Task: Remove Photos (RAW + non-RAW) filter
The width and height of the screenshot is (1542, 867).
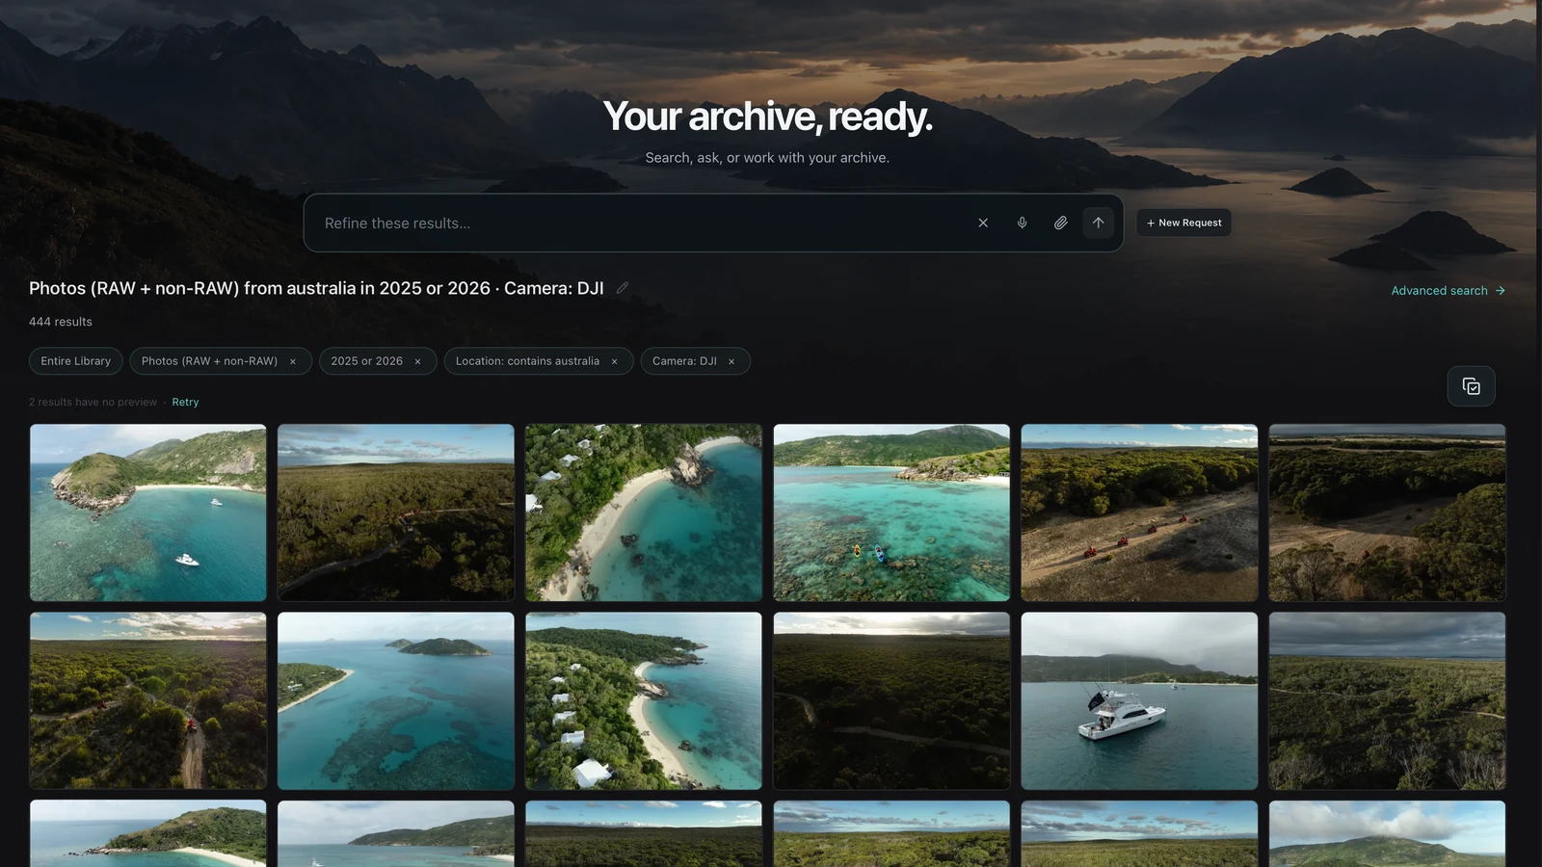Action: 293,361
